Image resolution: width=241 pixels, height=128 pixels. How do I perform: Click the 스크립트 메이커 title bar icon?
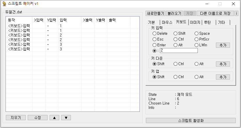coord(4,4)
